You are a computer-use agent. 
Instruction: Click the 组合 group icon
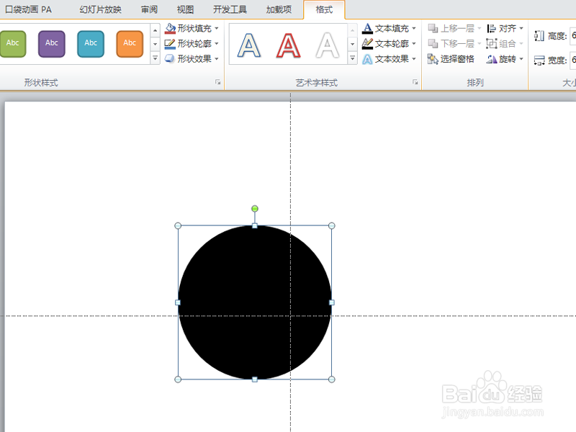click(x=492, y=44)
